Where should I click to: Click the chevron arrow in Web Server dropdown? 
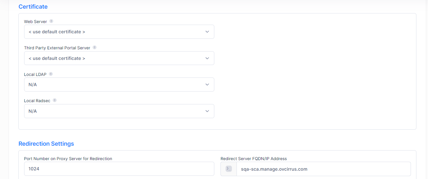(x=207, y=32)
